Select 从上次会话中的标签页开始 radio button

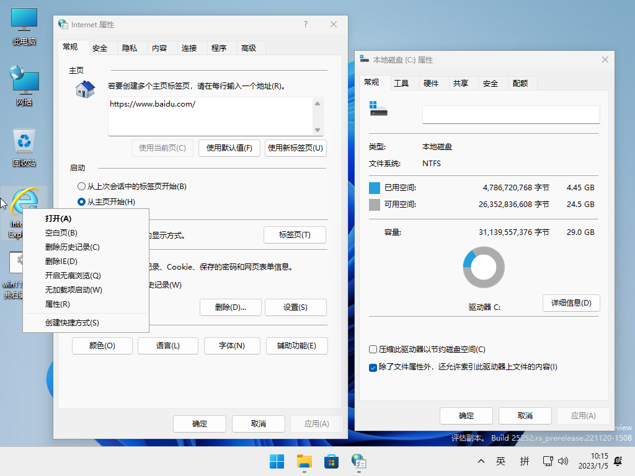(x=81, y=186)
